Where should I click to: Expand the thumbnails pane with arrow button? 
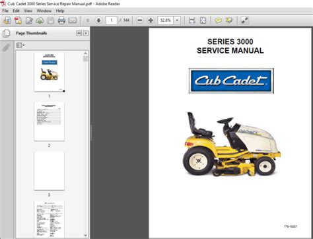pyautogui.click(x=86, y=33)
